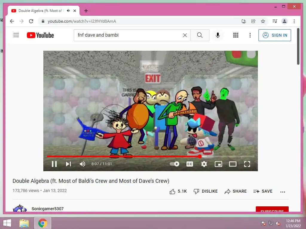Clear the search text
Image resolution: width=306 pixels, height=229 pixels.
pos(185,35)
